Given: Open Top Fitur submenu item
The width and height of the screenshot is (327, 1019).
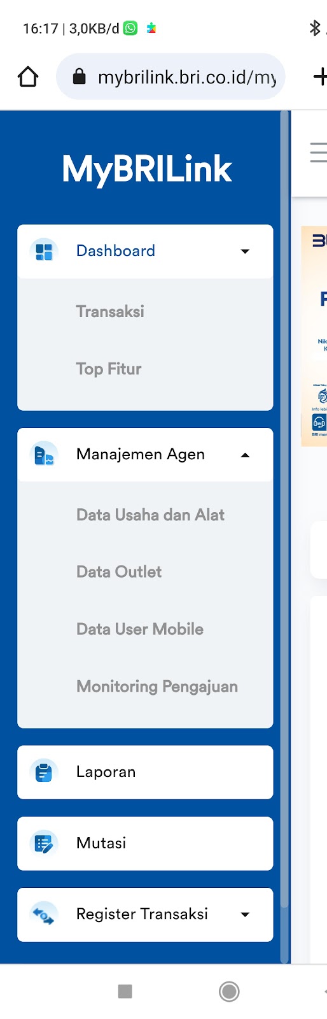Looking at the screenshot, I should click(109, 369).
